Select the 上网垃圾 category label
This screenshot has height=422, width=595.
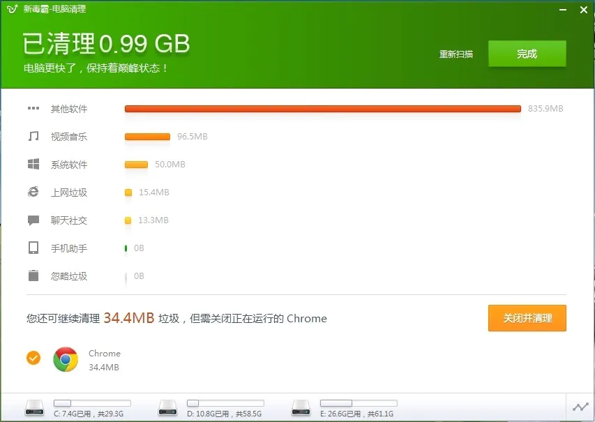pyautogui.click(x=69, y=193)
